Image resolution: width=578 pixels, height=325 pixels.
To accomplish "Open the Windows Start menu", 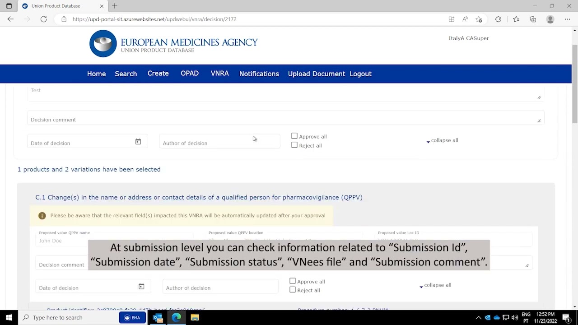I will coord(9,317).
